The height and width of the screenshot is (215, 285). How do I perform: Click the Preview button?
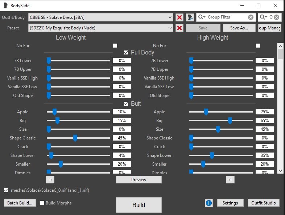pyautogui.click(x=139, y=180)
